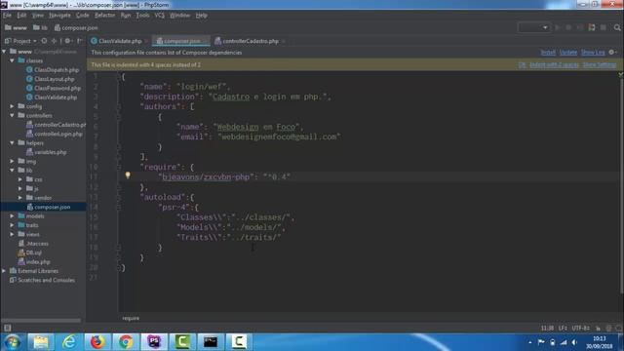Open Chrome from the taskbar
The image size is (624, 351).
pos(126,342)
